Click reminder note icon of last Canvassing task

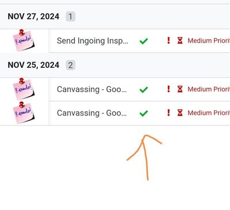click(24, 113)
